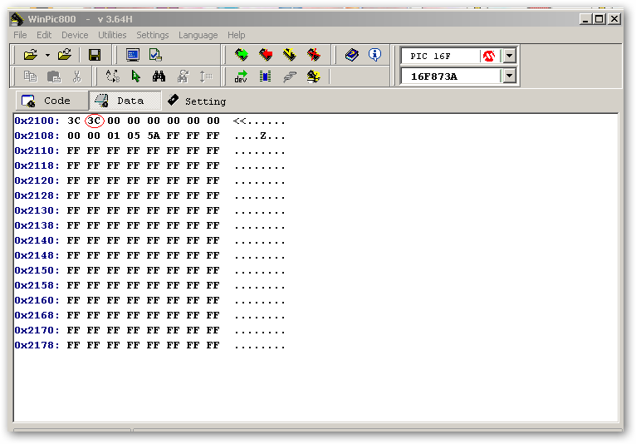Open the Edit menu

(44, 35)
